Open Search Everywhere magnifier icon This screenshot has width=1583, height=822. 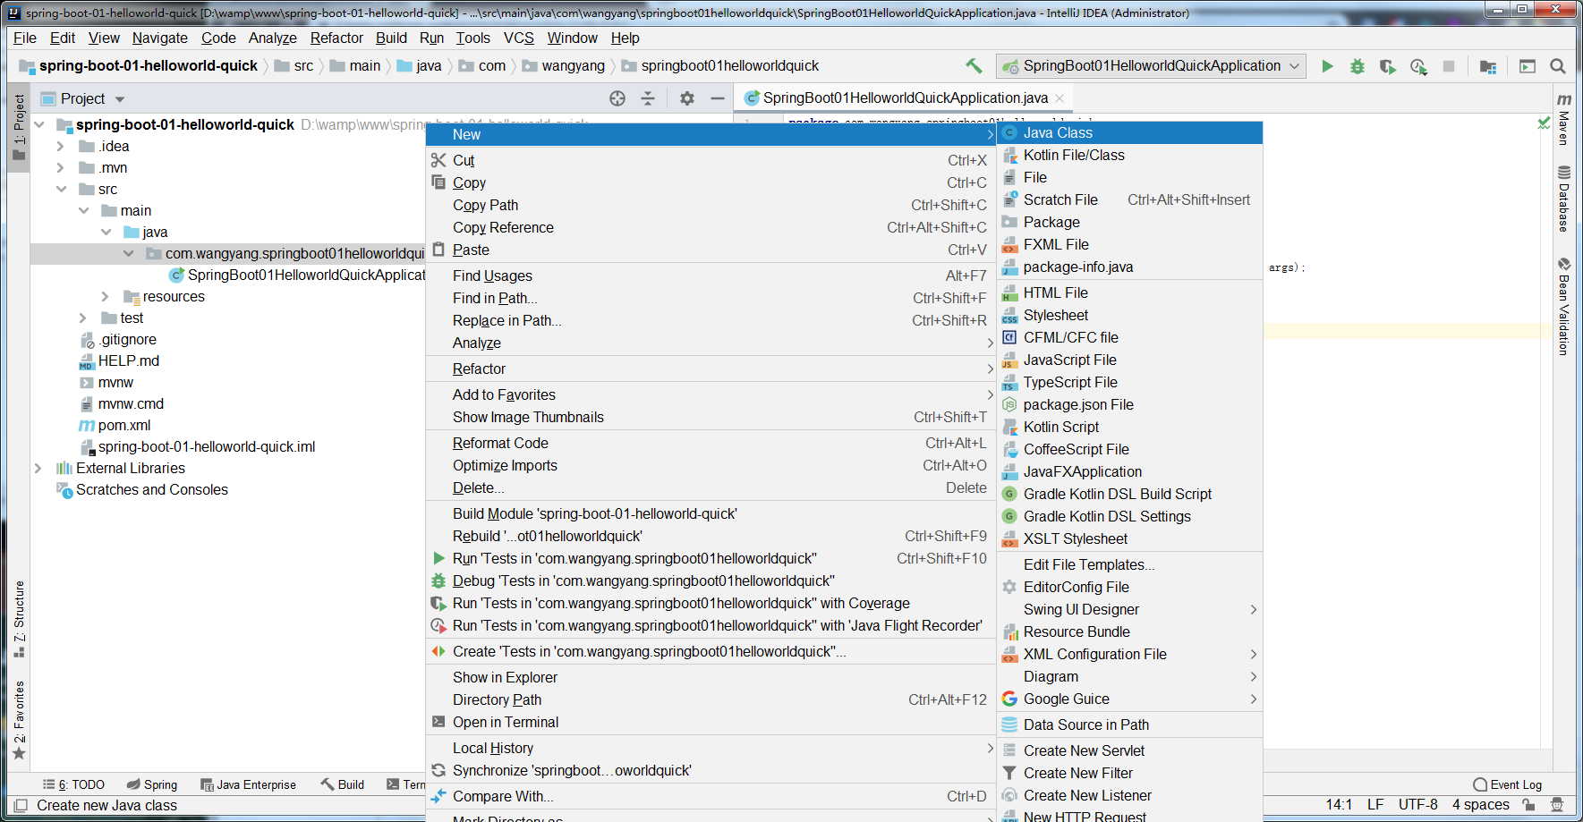(x=1558, y=66)
